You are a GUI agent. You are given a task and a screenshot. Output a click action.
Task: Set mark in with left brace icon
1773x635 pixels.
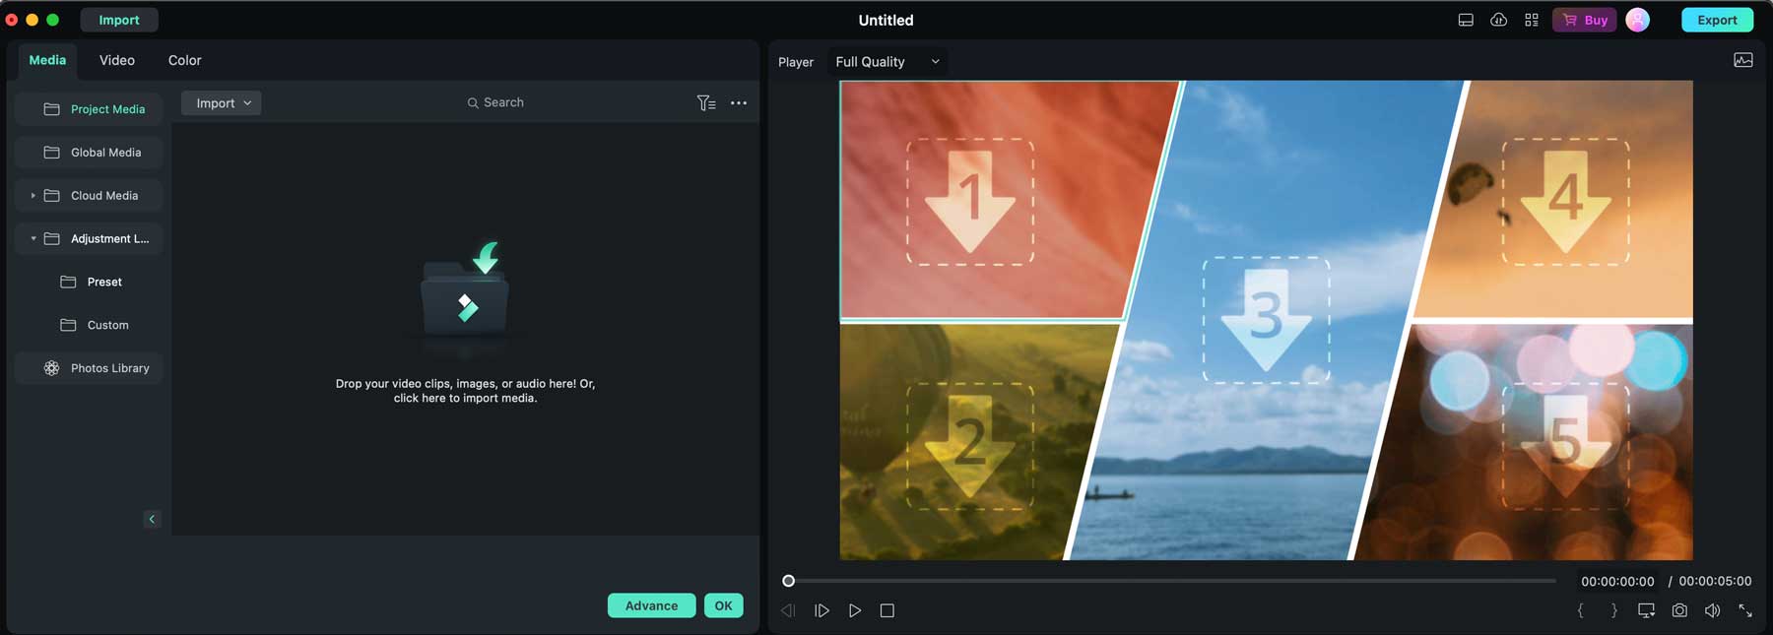[x=1581, y=610]
